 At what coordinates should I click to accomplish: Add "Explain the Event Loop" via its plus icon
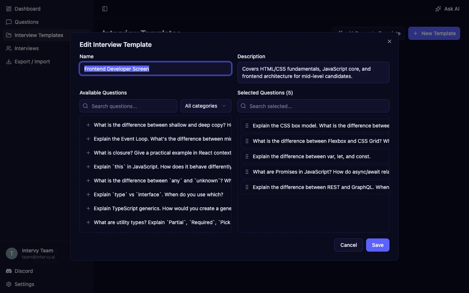[x=88, y=139]
